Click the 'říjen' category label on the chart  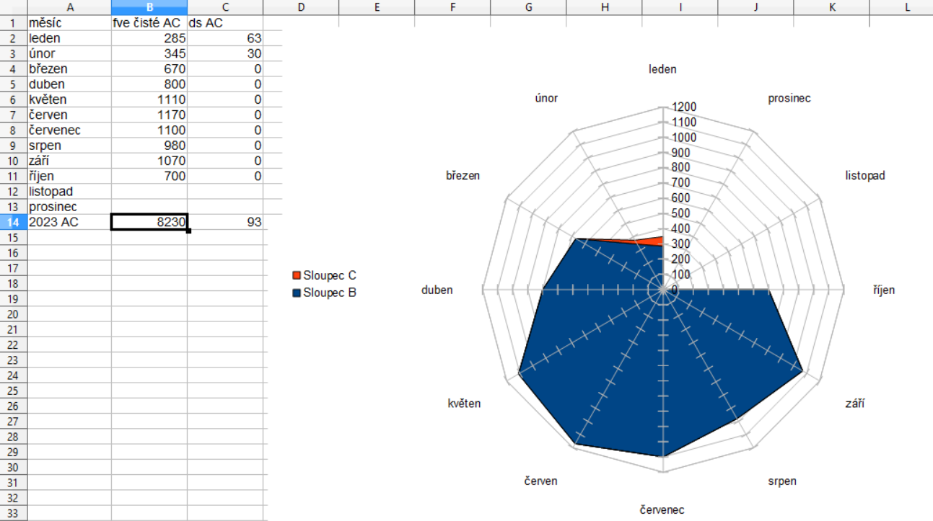[x=884, y=290]
